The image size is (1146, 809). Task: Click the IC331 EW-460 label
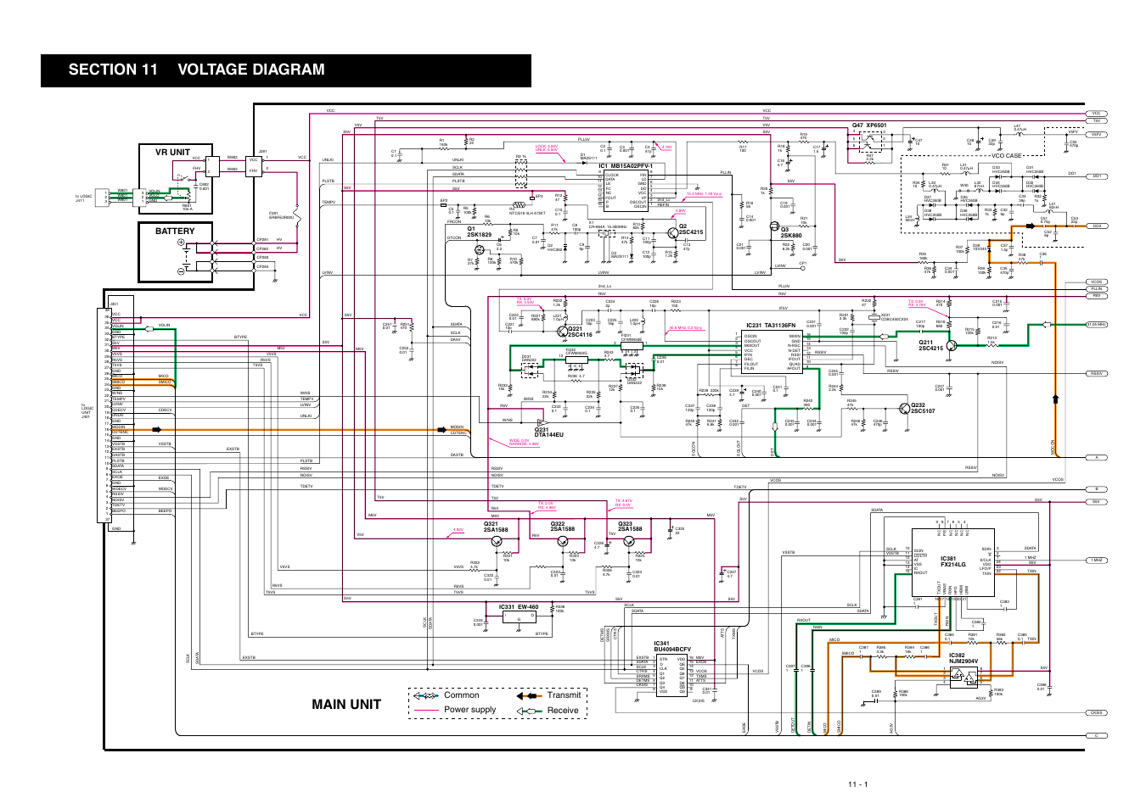coord(519,607)
